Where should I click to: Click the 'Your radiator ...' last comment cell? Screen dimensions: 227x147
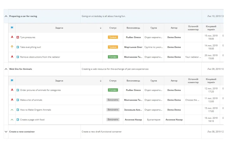193,57
